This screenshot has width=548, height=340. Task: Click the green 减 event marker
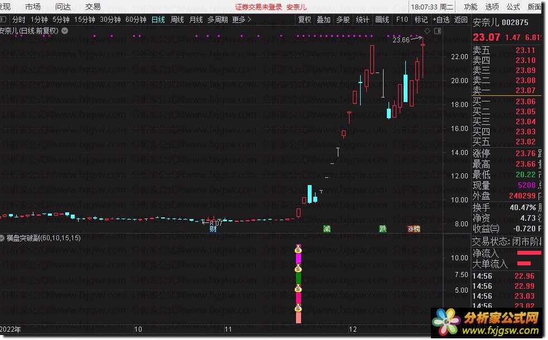pyautogui.click(x=327, y=229)
